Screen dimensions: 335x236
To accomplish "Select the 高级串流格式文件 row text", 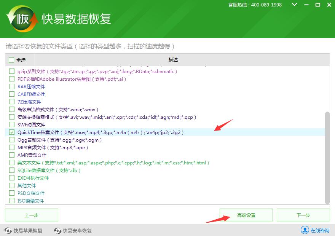I will [x=58, y=109].
